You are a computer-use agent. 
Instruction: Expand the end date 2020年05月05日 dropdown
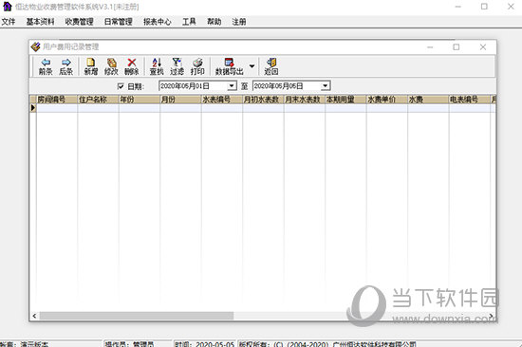[326, 86]
